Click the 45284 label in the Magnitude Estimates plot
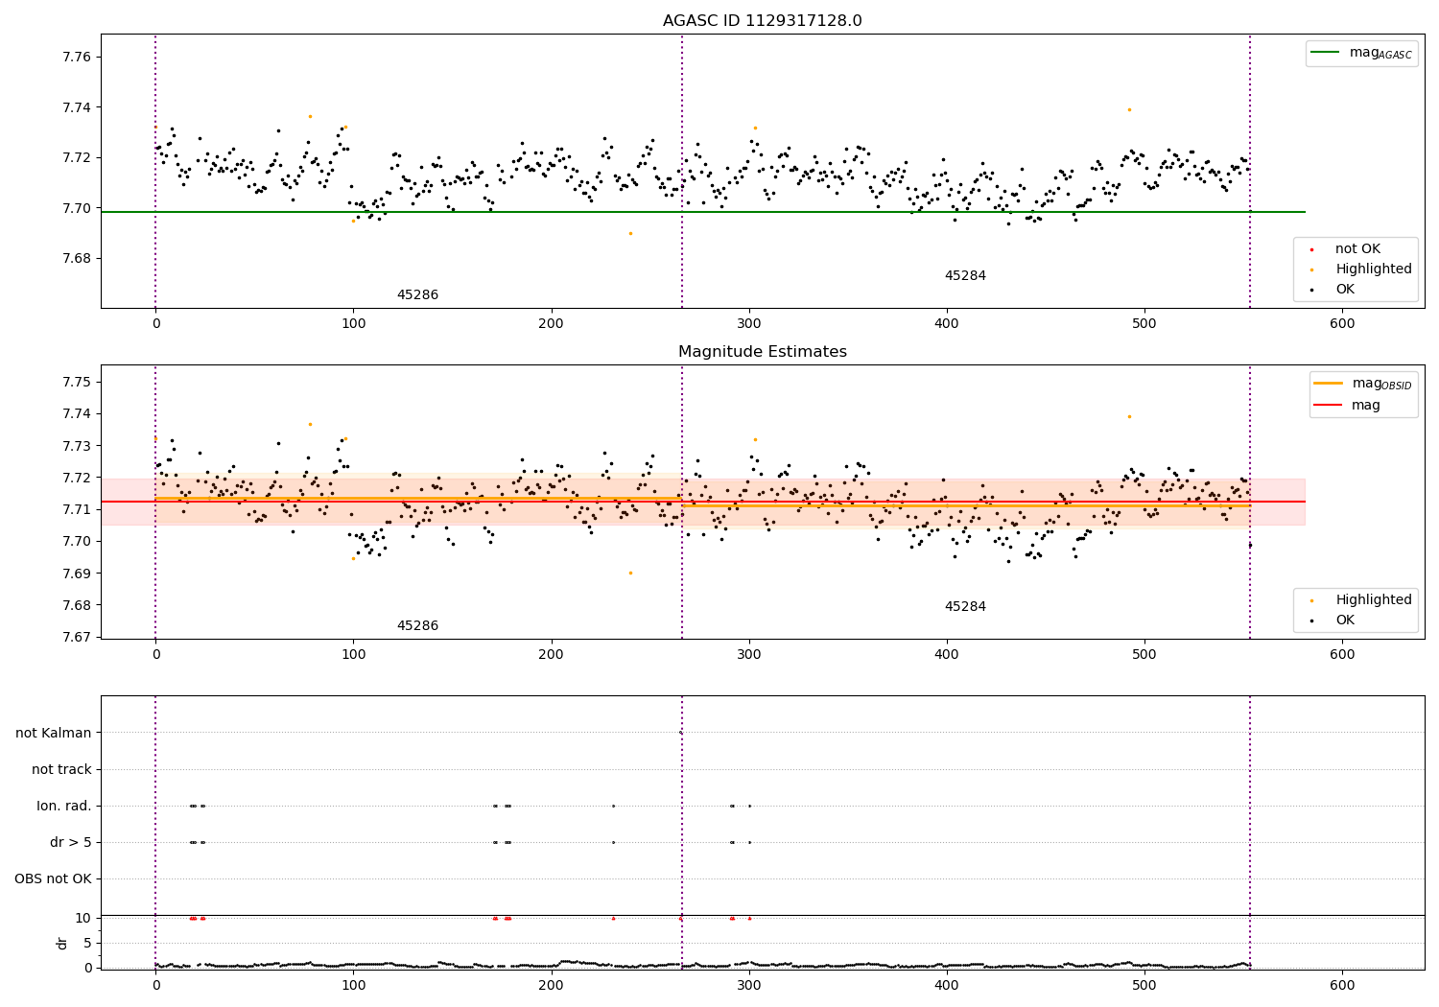Viewport: 1439px width, 1007px height. click(965, 607)
